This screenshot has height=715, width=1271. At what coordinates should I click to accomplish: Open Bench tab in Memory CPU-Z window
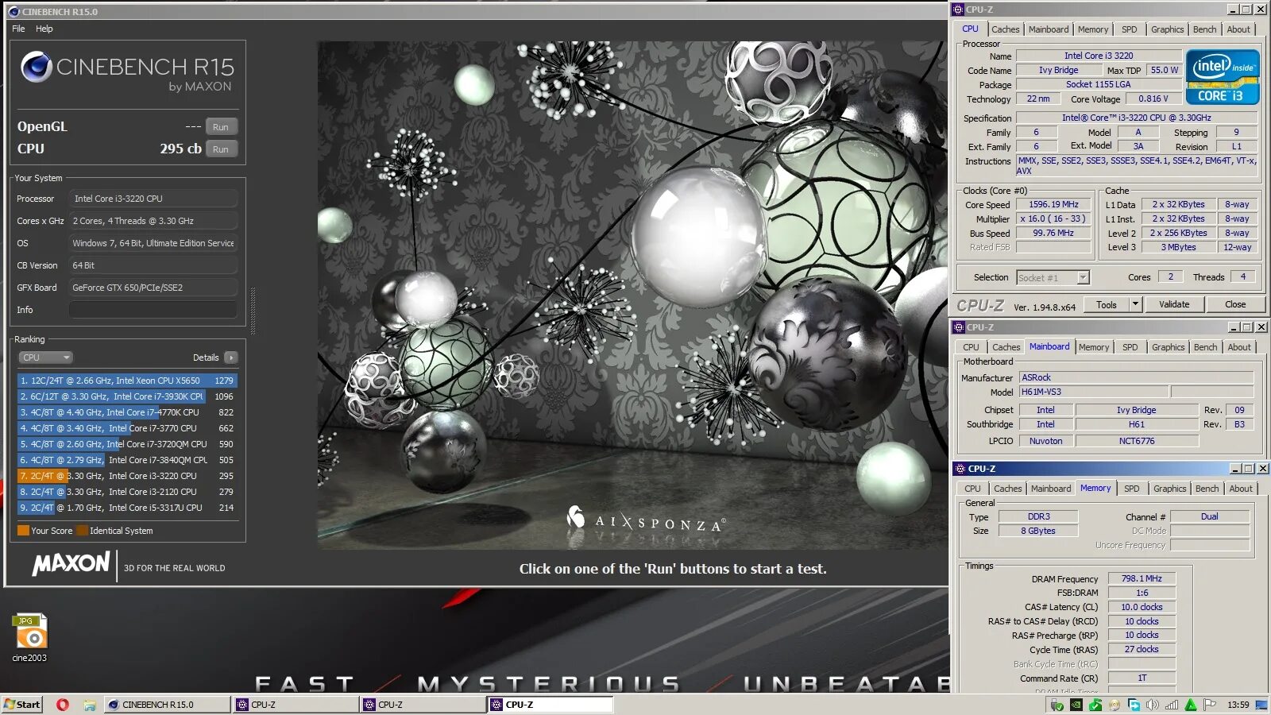point(1207,489)
